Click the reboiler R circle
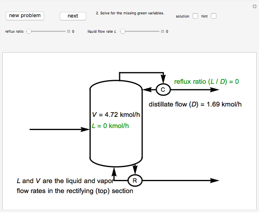 [x=135, y=181]
